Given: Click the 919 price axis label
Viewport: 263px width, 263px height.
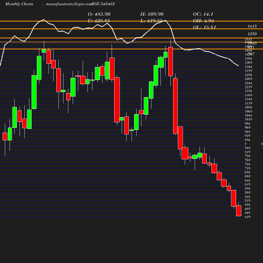Looking at the screenshot, I should [x=247, y=136].
